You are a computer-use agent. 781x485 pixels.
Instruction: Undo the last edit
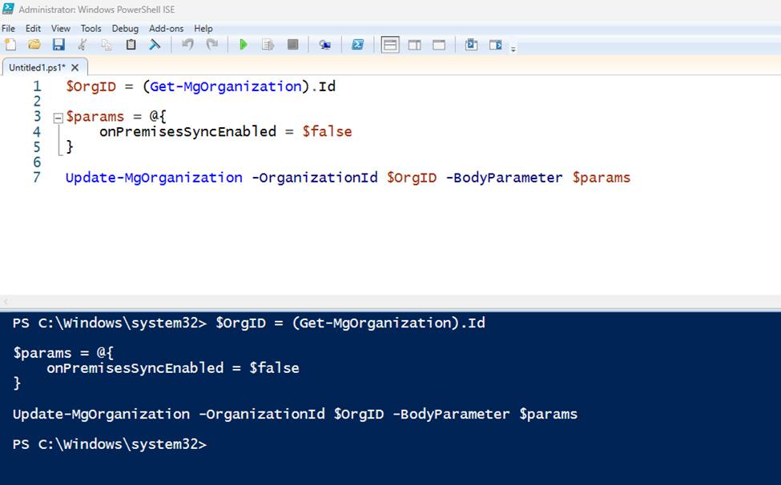coord(187,45)
